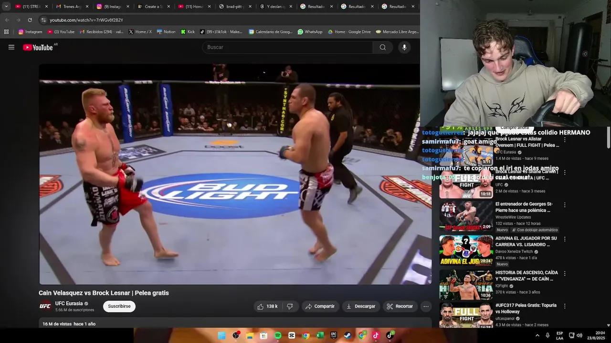Launch Spotify from the taskbar
Image resolution: width=611 pixels, height=343 pixels.
pos(278,335)
